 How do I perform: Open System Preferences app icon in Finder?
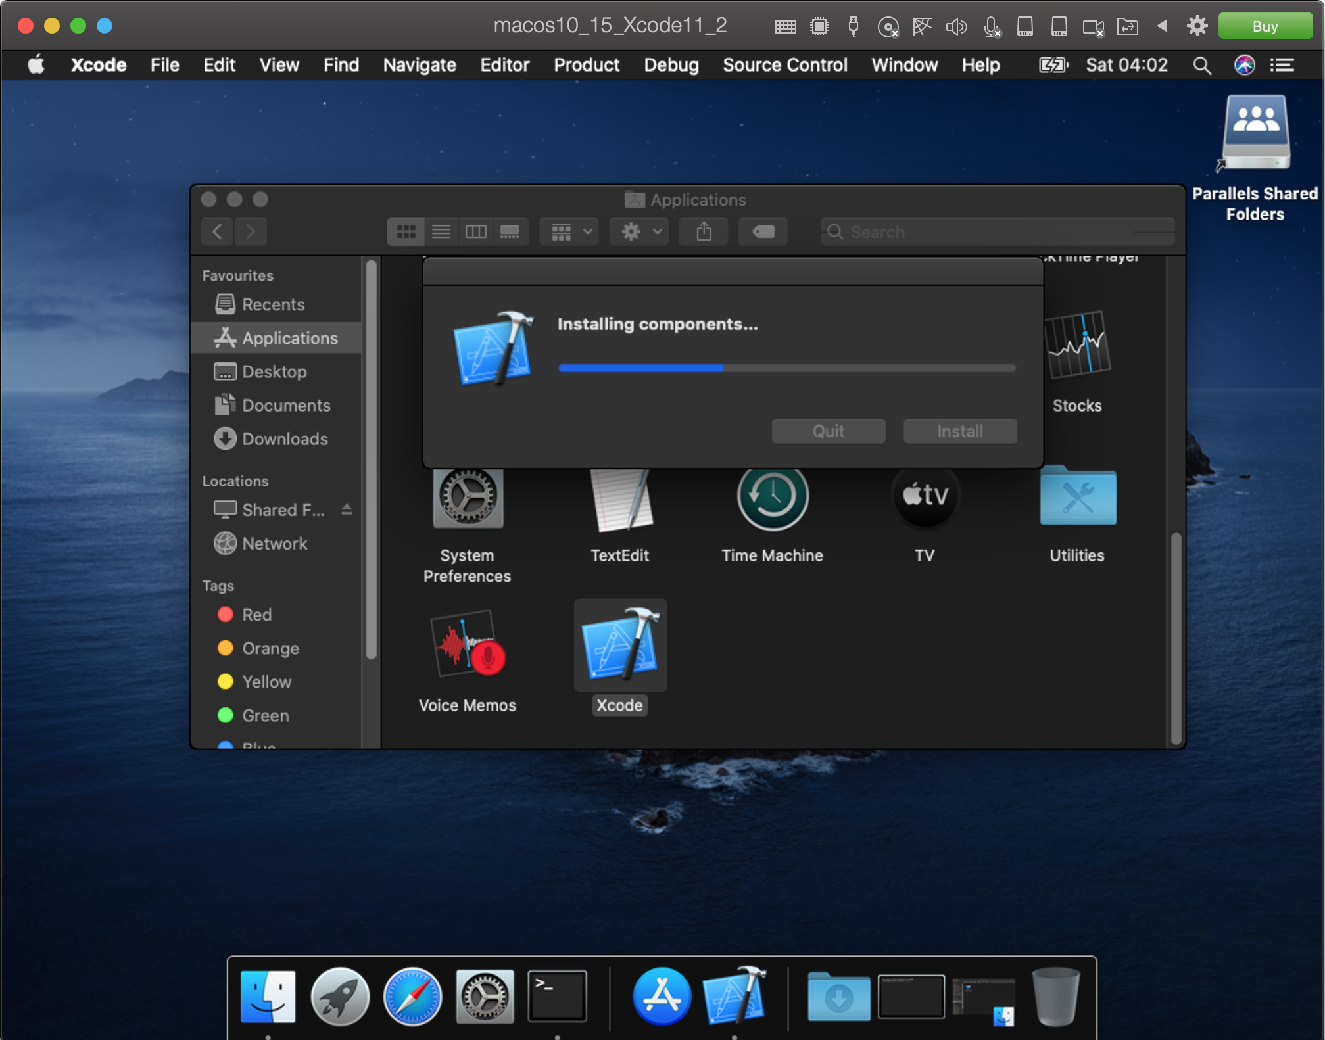(x=468, y=498)
